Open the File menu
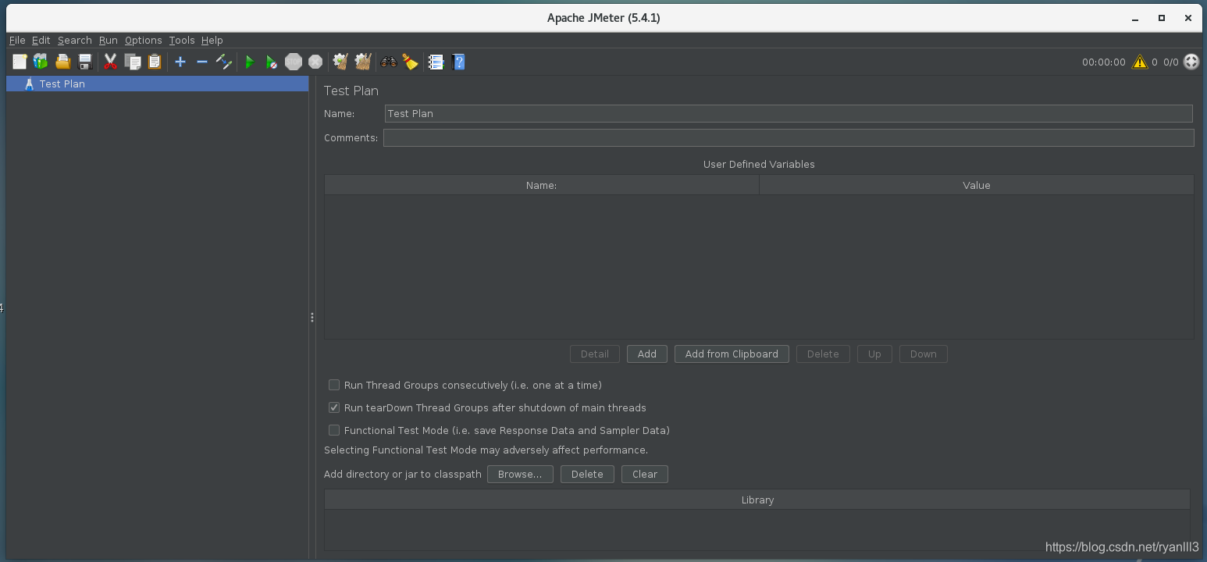 [x=17, y=40]
